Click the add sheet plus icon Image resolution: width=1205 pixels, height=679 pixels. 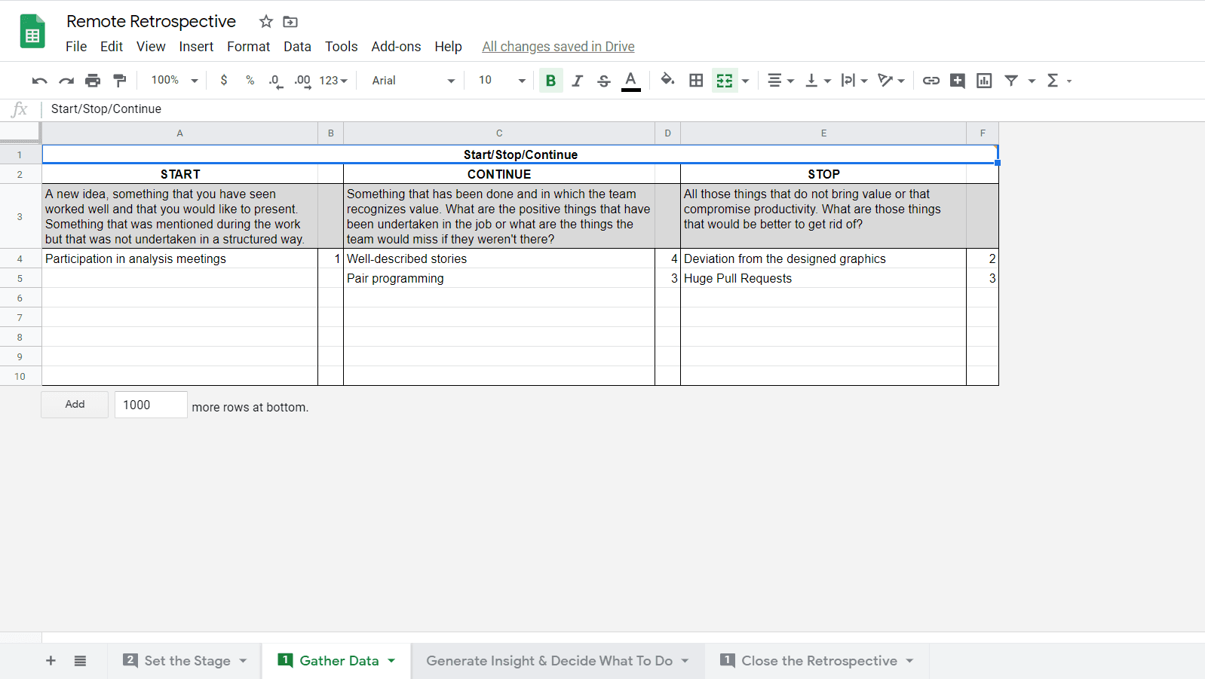[51, 661]
